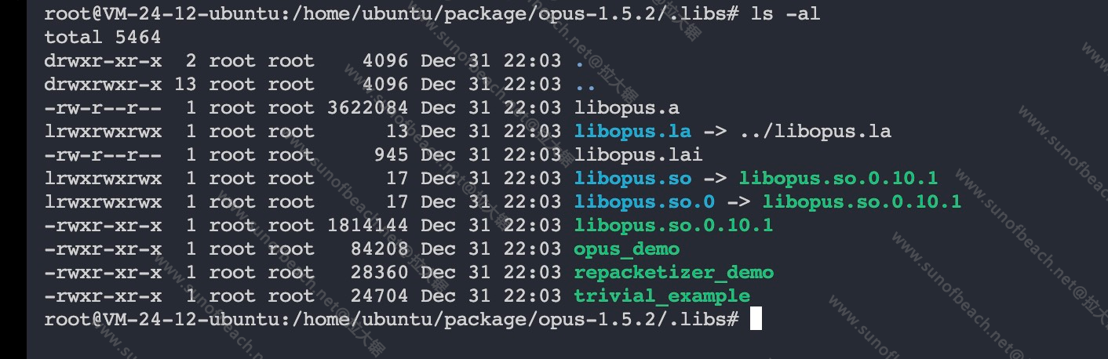Image resolution: width=1108 pixels, height=359 pixels.
Task: Click the green opus_demo executable name
Action: [x=626, y=249]
